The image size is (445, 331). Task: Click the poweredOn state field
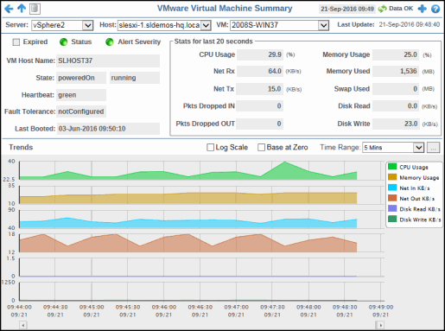81,78
